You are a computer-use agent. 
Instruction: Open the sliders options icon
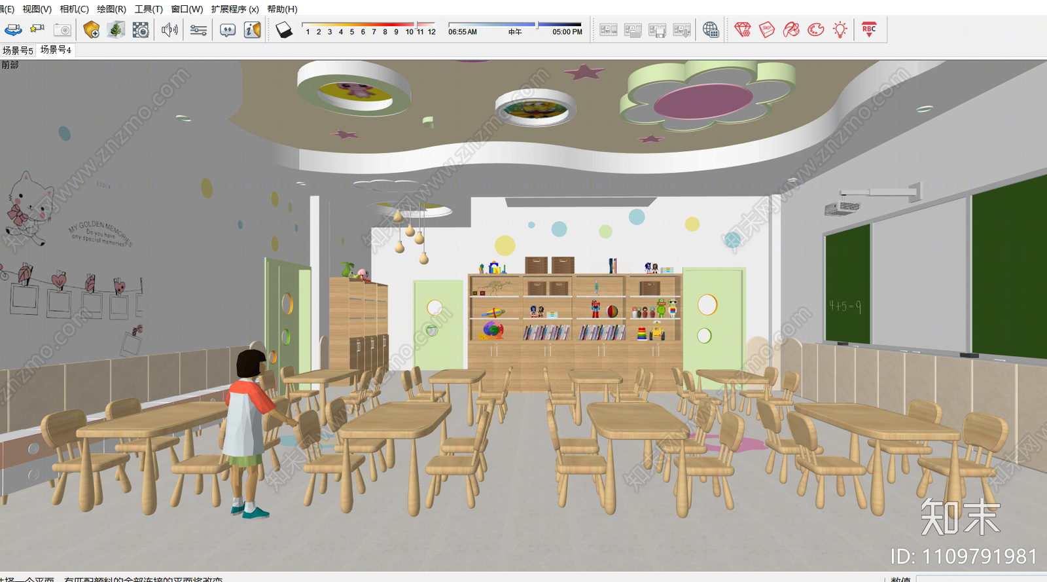click(198, 30)
